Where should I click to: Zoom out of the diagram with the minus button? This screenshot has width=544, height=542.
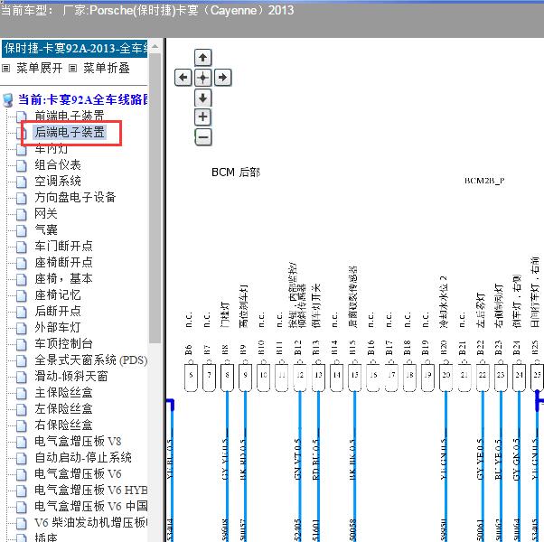(x=203, y=137)
